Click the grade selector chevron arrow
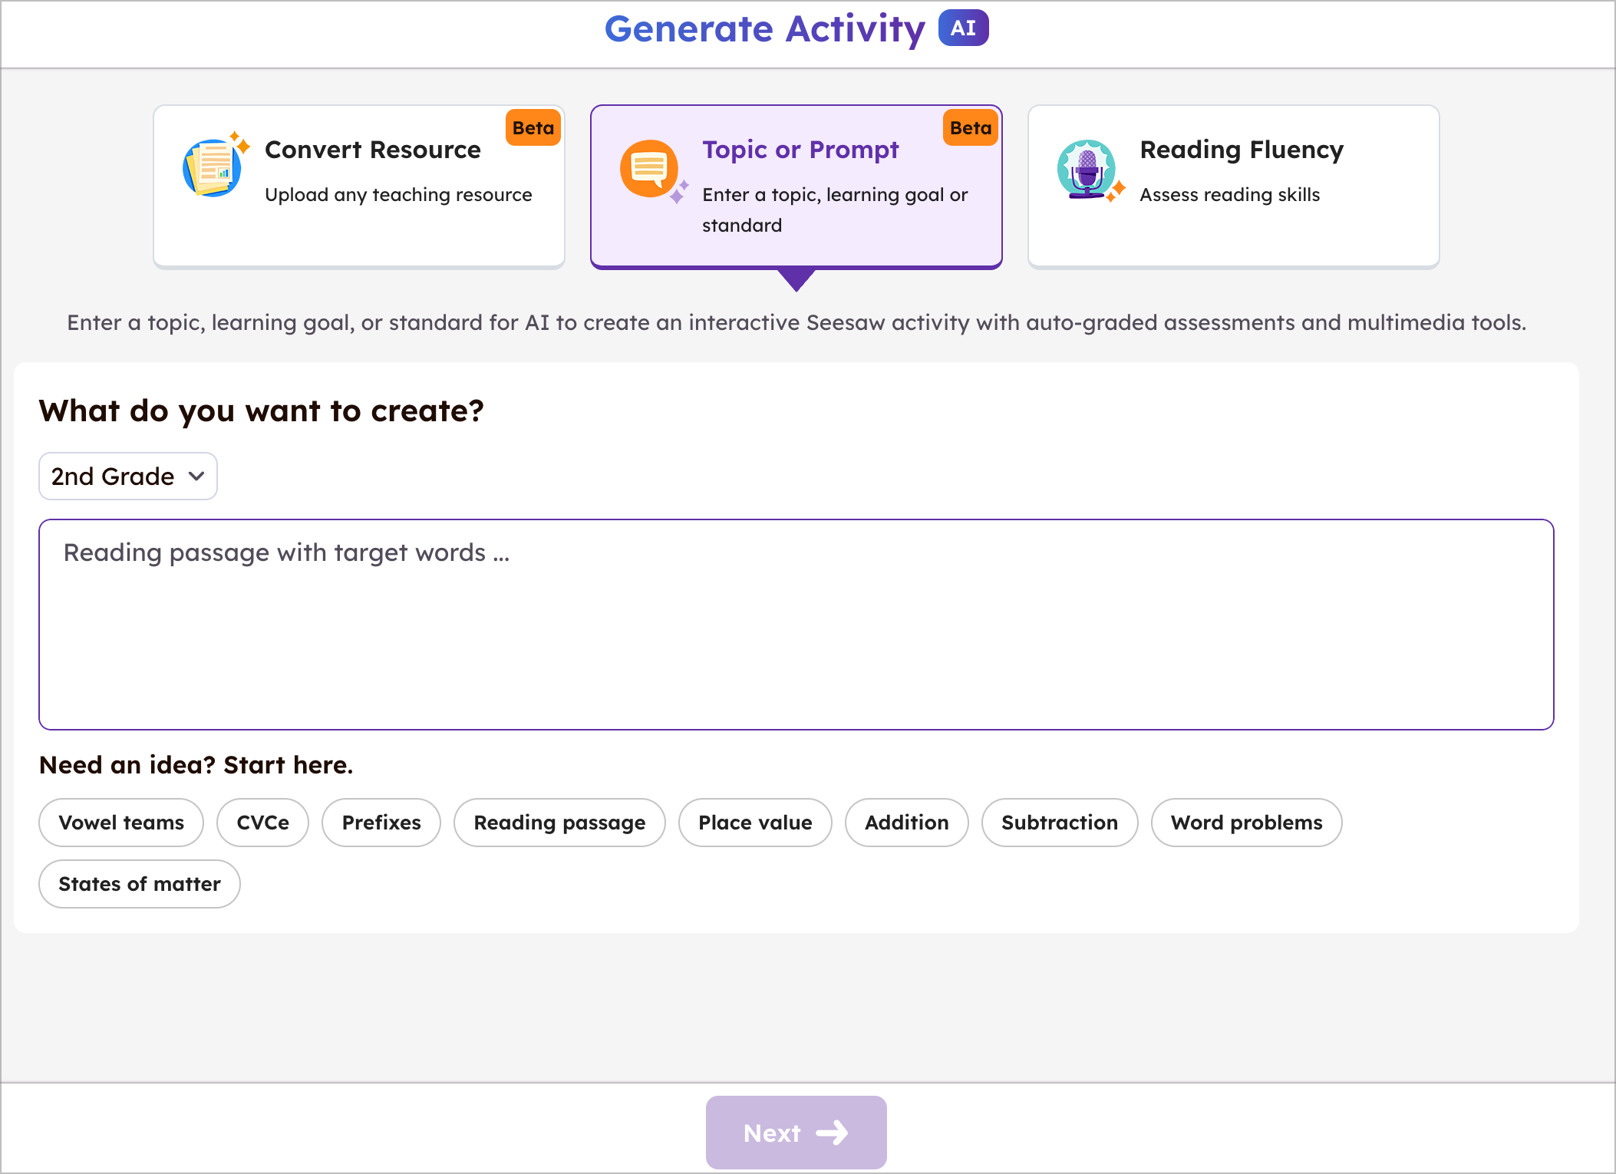 196,477
